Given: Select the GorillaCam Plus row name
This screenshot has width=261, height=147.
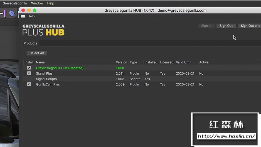Looking at the screenshot, I should click(48, 84).
